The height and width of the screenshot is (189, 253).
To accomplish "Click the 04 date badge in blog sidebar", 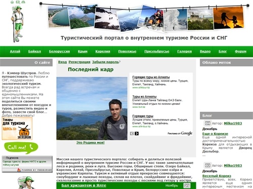I will pos(207,123).
